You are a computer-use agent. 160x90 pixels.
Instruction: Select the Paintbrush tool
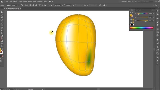[x=2, y=23]
